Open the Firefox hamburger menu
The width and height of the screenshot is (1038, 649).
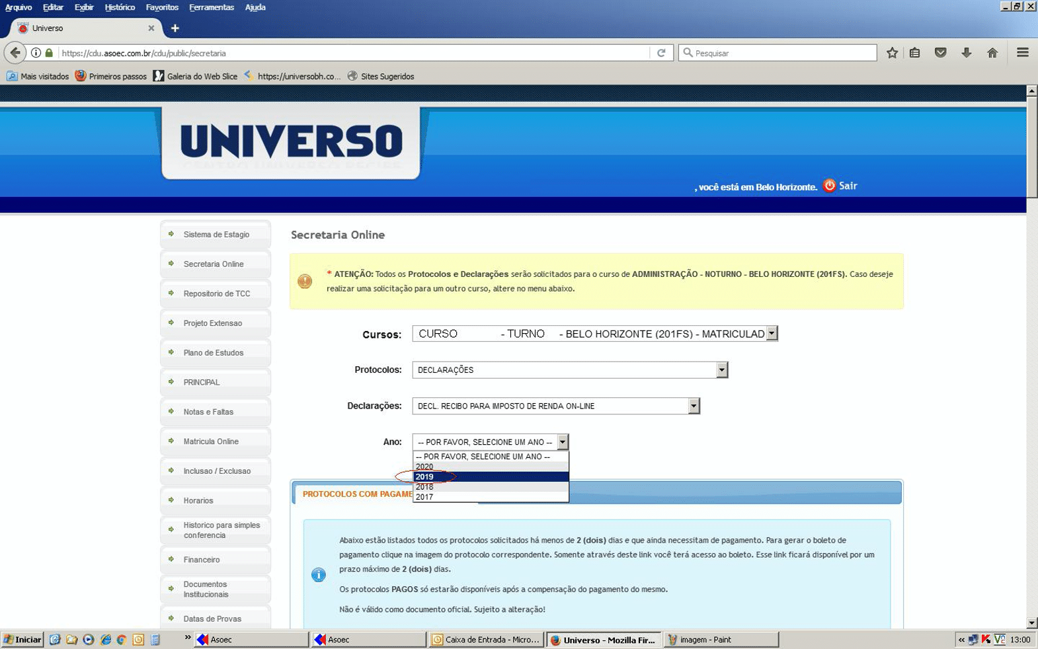(1022, 53)
